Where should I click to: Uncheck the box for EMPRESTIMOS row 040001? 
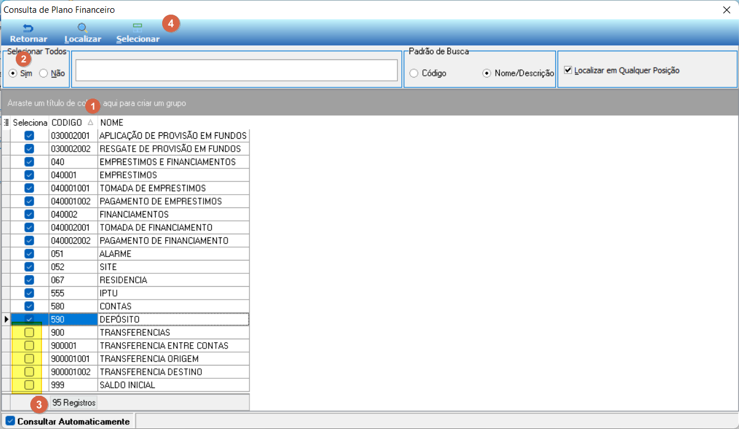point(29,175)
